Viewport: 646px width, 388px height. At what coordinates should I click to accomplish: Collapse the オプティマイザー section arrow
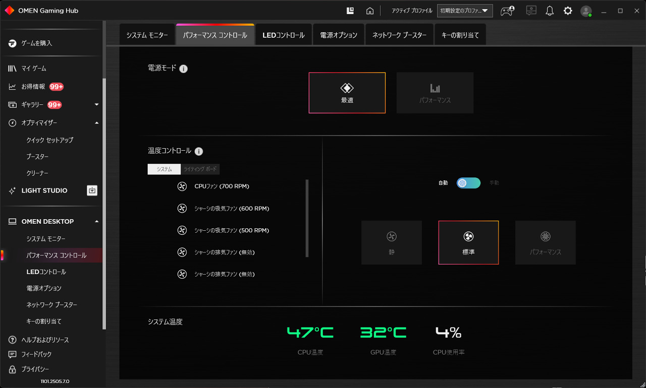point(96,123)
